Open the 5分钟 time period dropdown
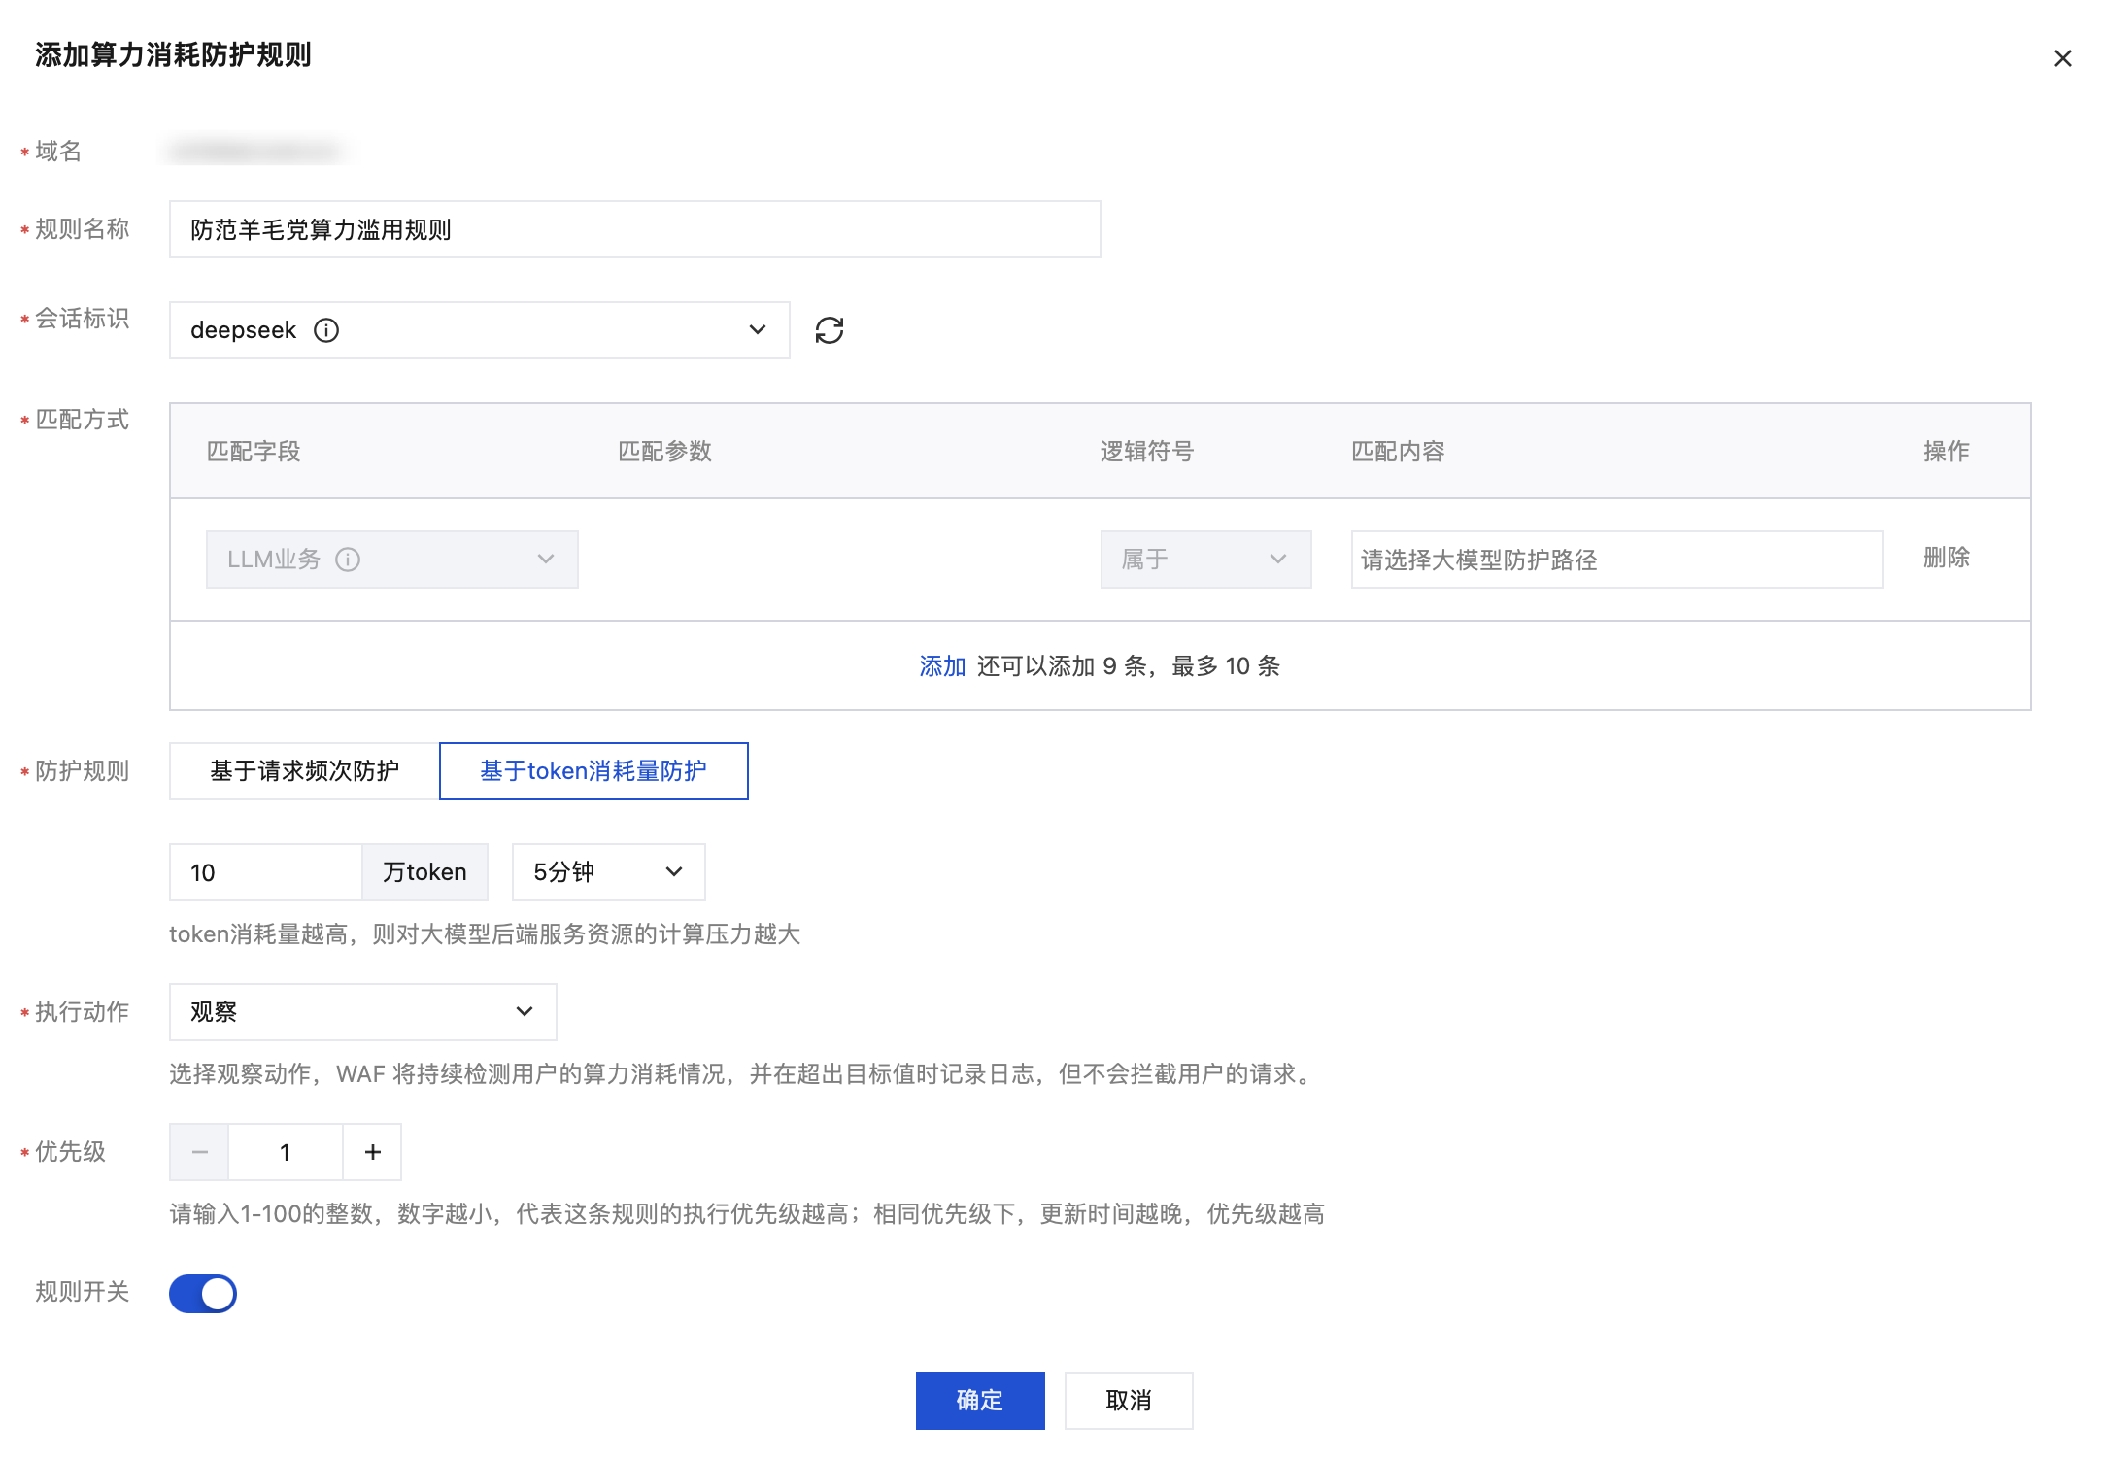Screen dimensions: 2102x1459 608,872
